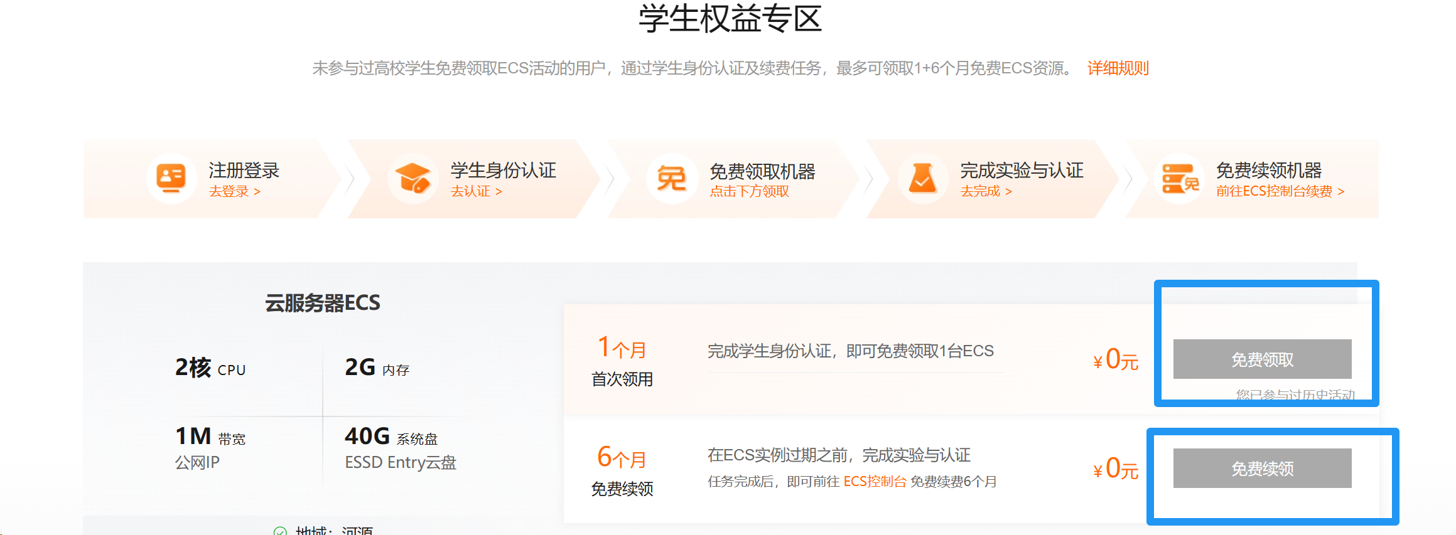Select the 学生权益专区 heading

[x=730, y=18]
